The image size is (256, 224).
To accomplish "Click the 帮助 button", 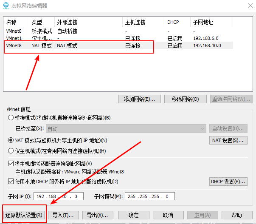I will pos(237,215).
